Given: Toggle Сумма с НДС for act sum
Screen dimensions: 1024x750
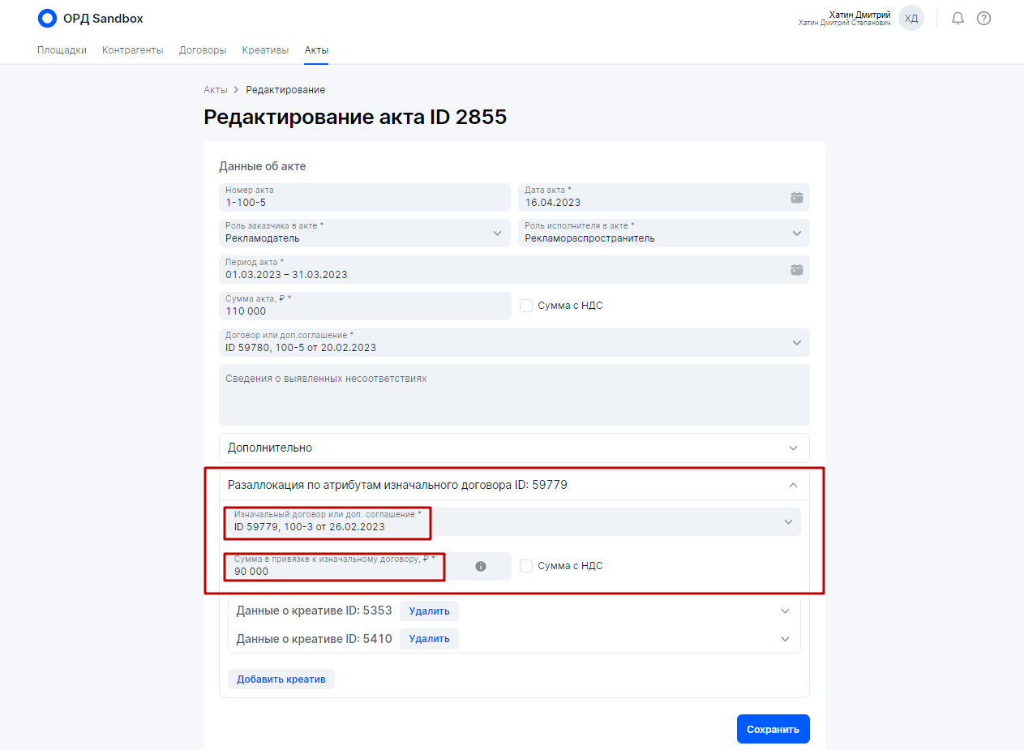Looking at the screenshot, I should click(x=526, y=306).
